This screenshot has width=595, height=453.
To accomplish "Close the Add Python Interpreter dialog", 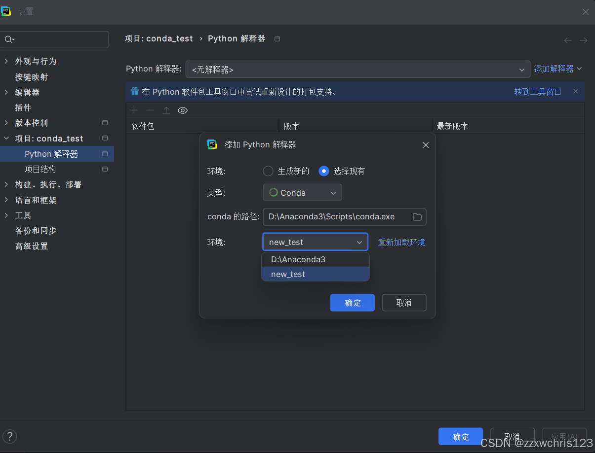I will [x=425, y=145].
